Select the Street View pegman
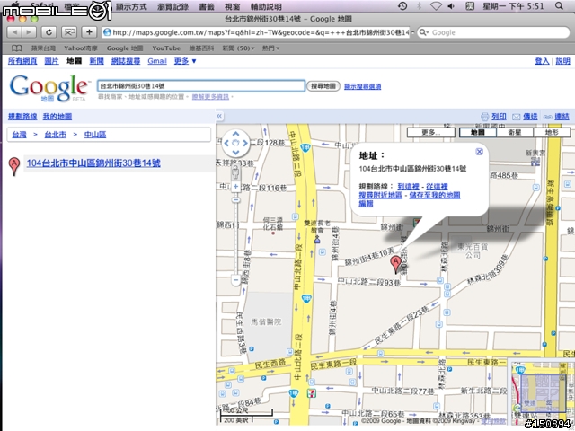 (x=235, y=172)
